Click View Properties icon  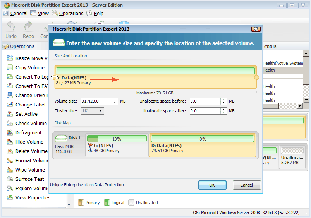click(x=10, y=197)
